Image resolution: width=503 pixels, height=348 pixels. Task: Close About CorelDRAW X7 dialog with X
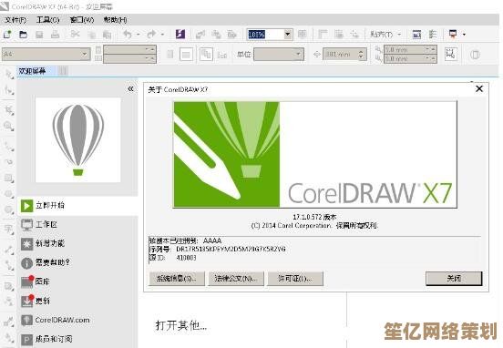[x=479, y=88]
